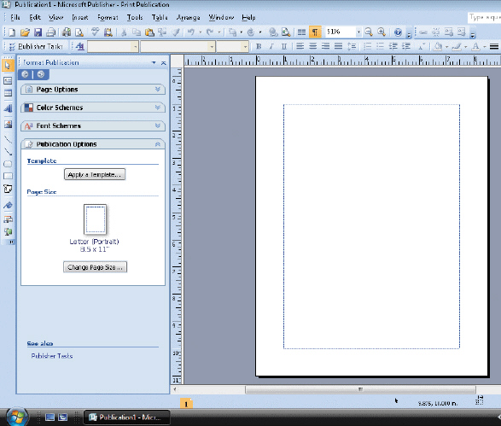Toggle Italic formatting

click(x=271, y=47)
